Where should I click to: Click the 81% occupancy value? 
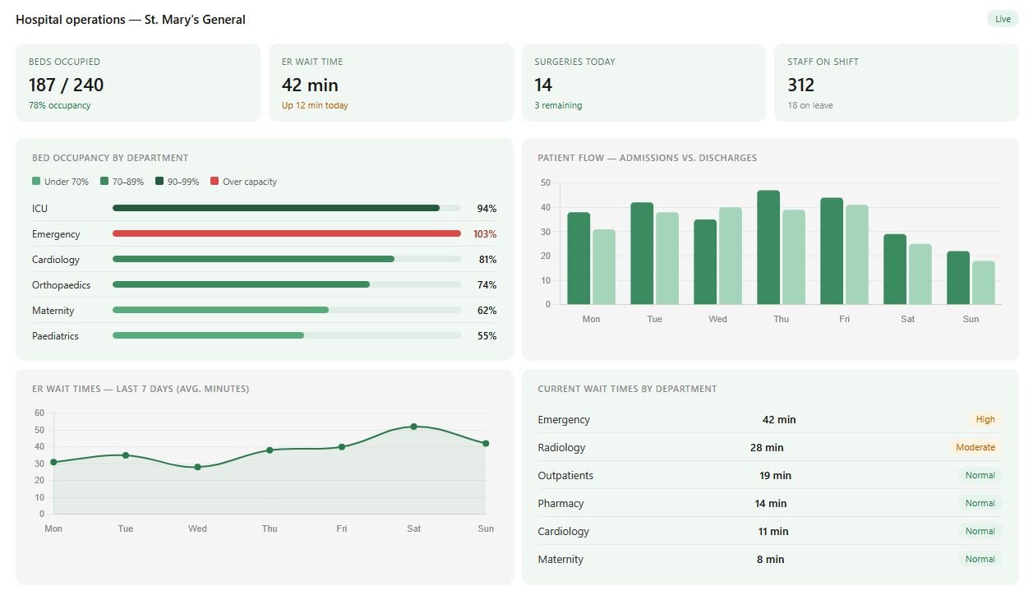tap(487, 260)
